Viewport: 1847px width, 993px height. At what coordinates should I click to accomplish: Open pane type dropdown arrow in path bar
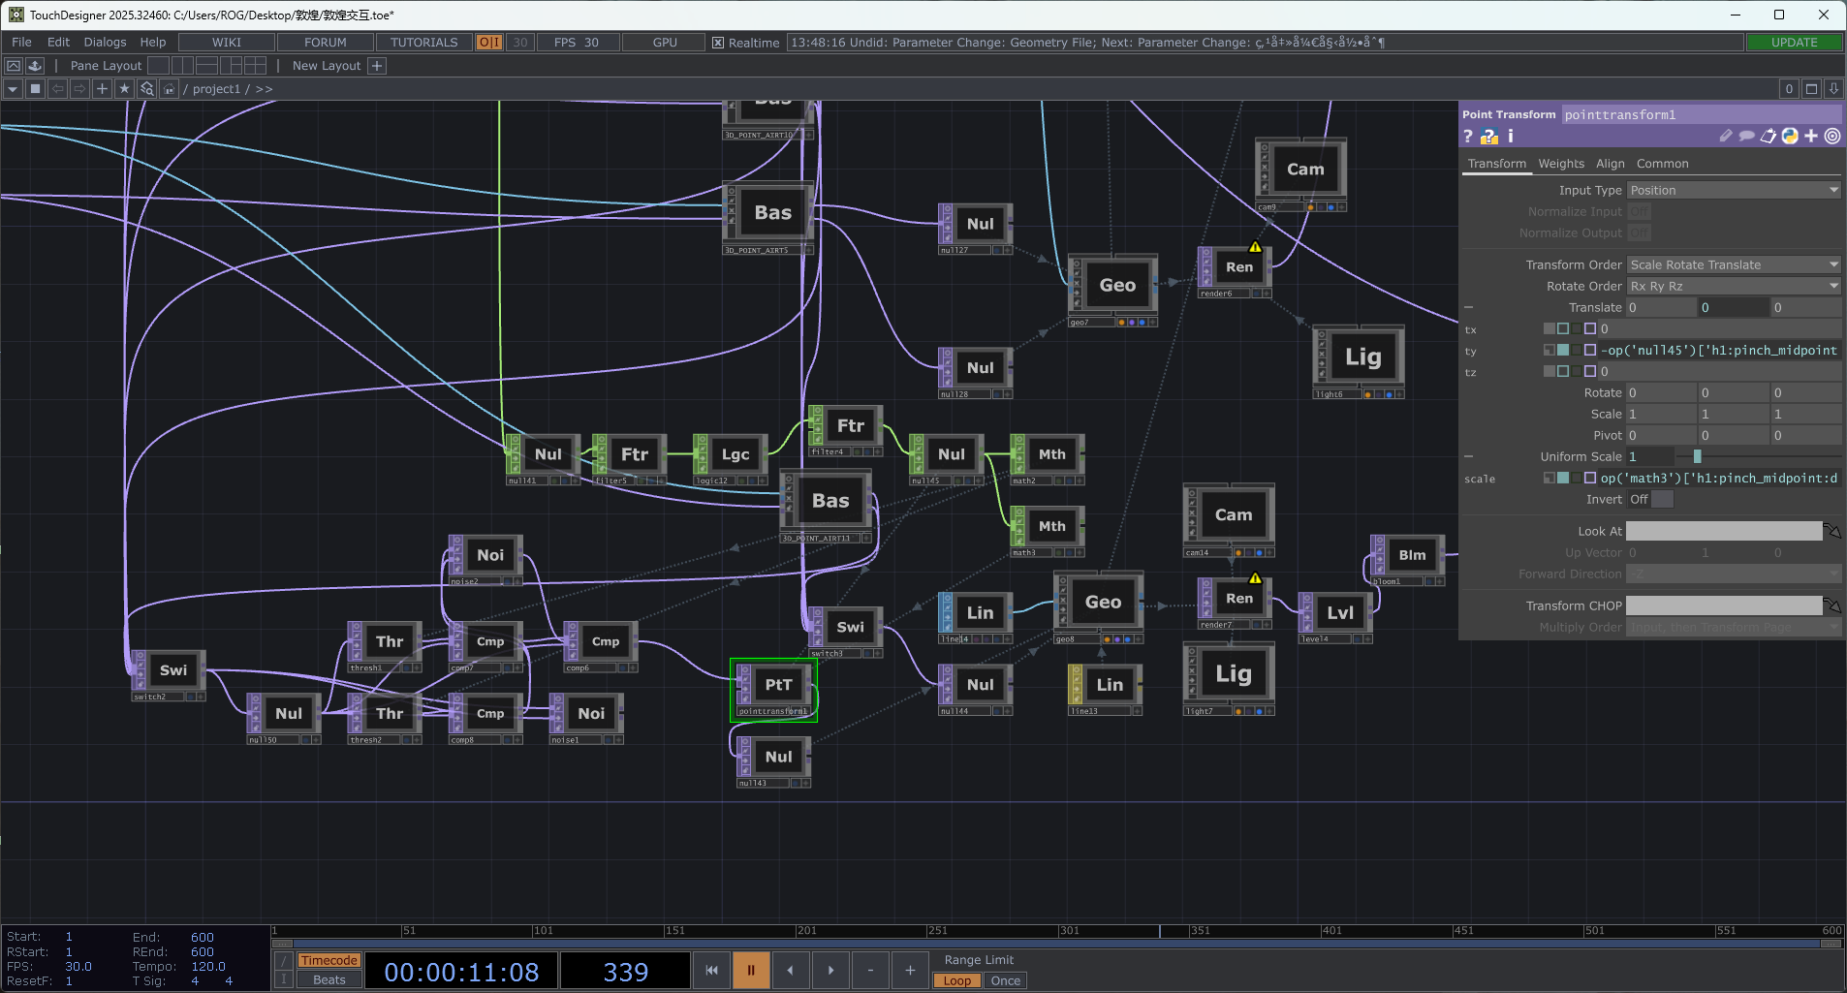pos(13,89)
